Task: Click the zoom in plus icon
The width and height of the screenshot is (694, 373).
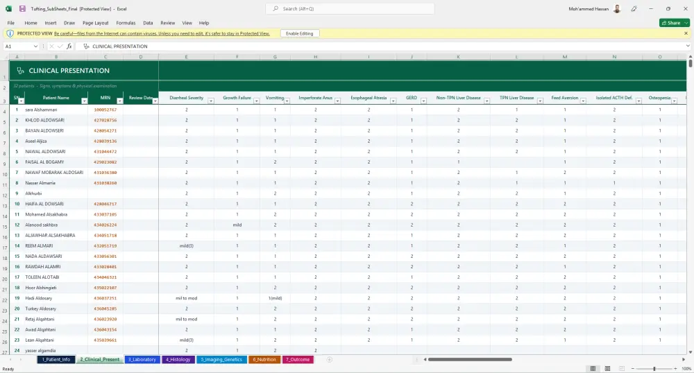Action: 675,369
